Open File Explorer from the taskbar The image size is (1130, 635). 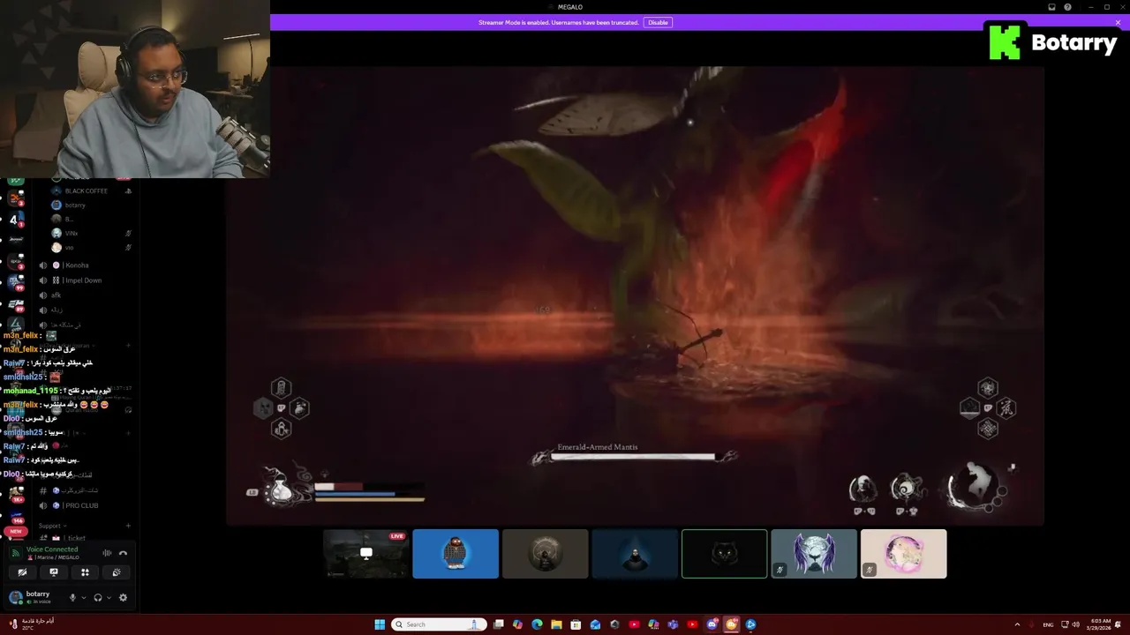[x=556, y=624]
